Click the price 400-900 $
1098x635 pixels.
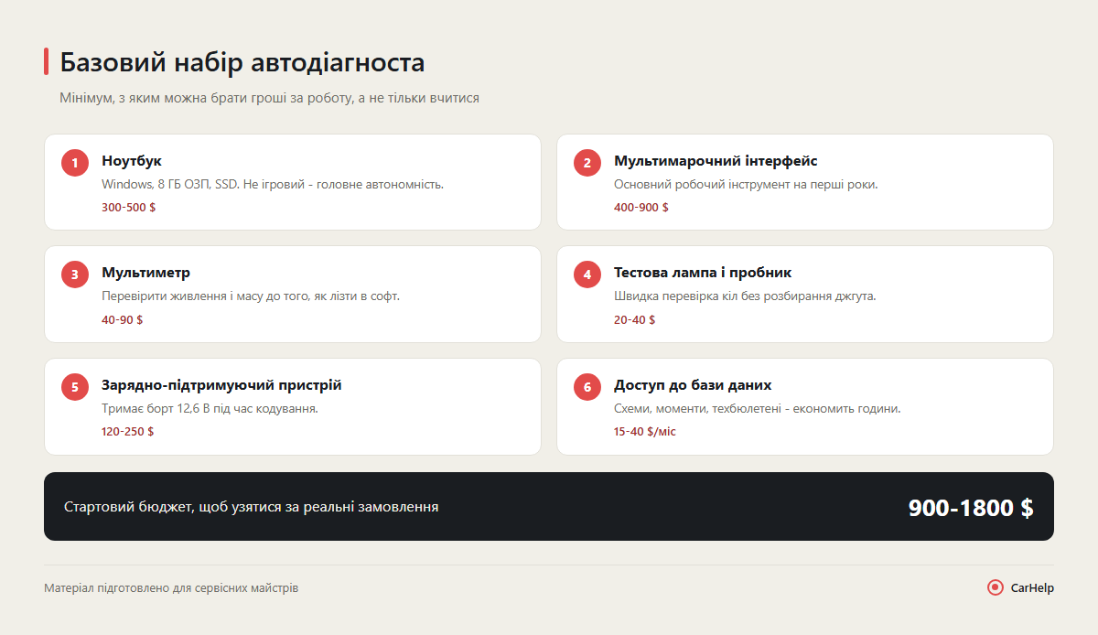[641, 208]
